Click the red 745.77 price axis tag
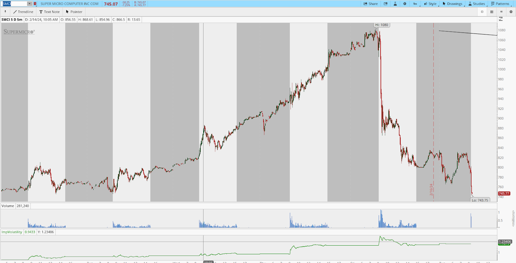 pyautogui.click(x=504, y=193)
